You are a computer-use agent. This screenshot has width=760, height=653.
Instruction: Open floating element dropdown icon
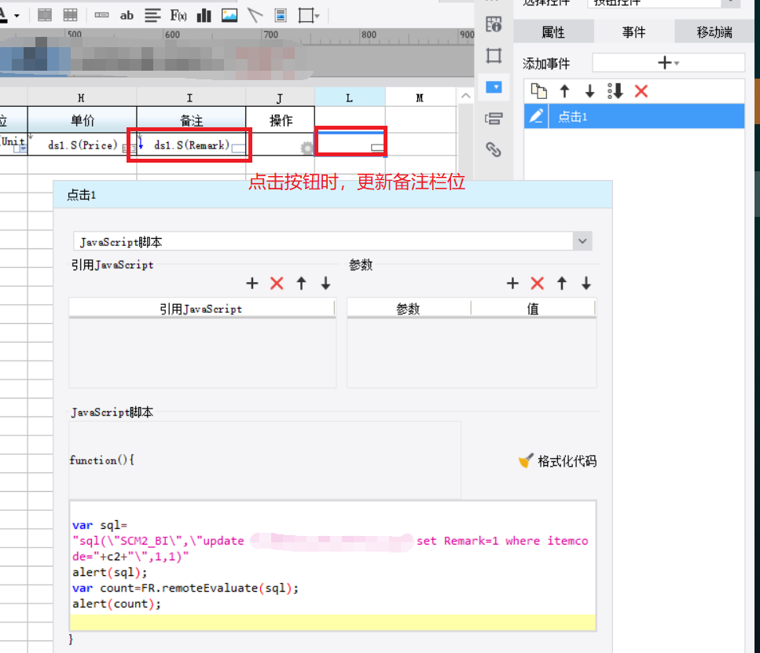tap(309, 16)
